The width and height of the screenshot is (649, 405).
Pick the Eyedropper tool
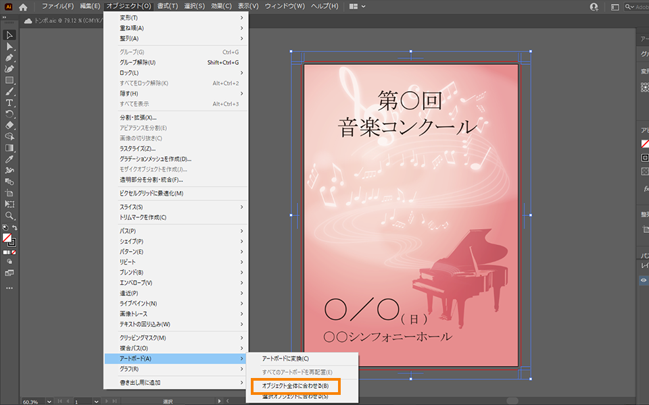9,159
